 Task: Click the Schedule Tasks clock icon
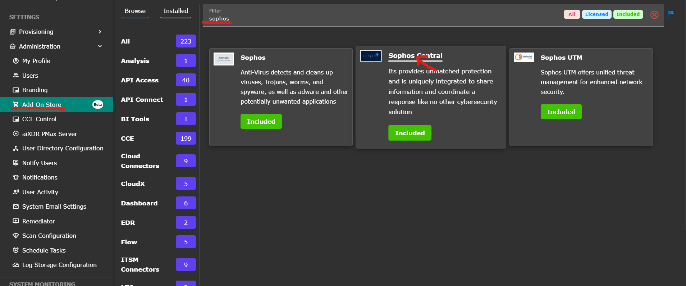click(16, 250)
